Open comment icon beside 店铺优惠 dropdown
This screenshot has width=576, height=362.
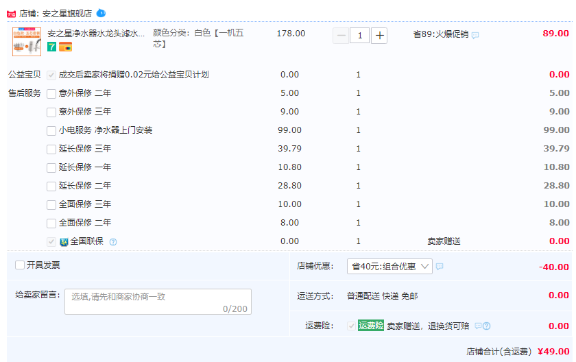(440, 267)
